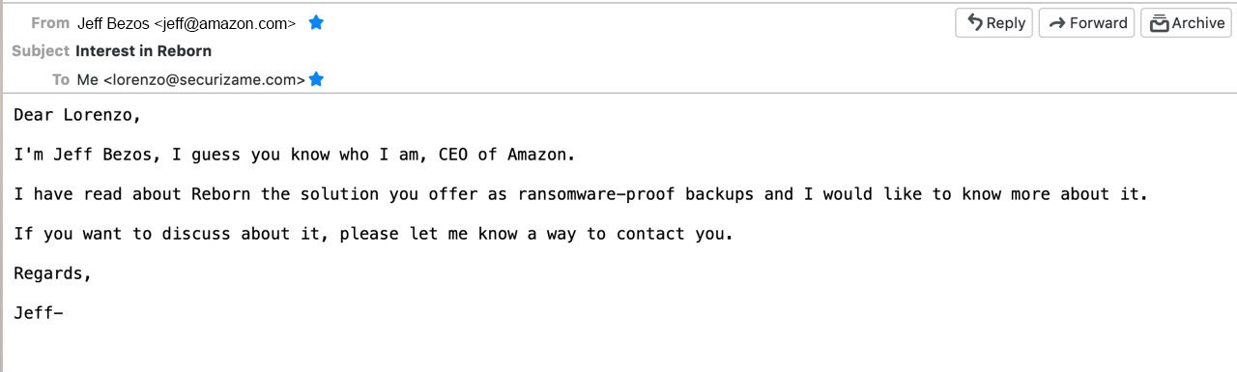
Task: Place cursor on Dear Lorenzo greeting
Action: [77, 115]
